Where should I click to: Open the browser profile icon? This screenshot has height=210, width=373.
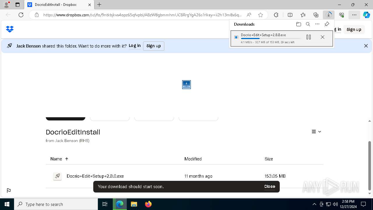[6, 5]
